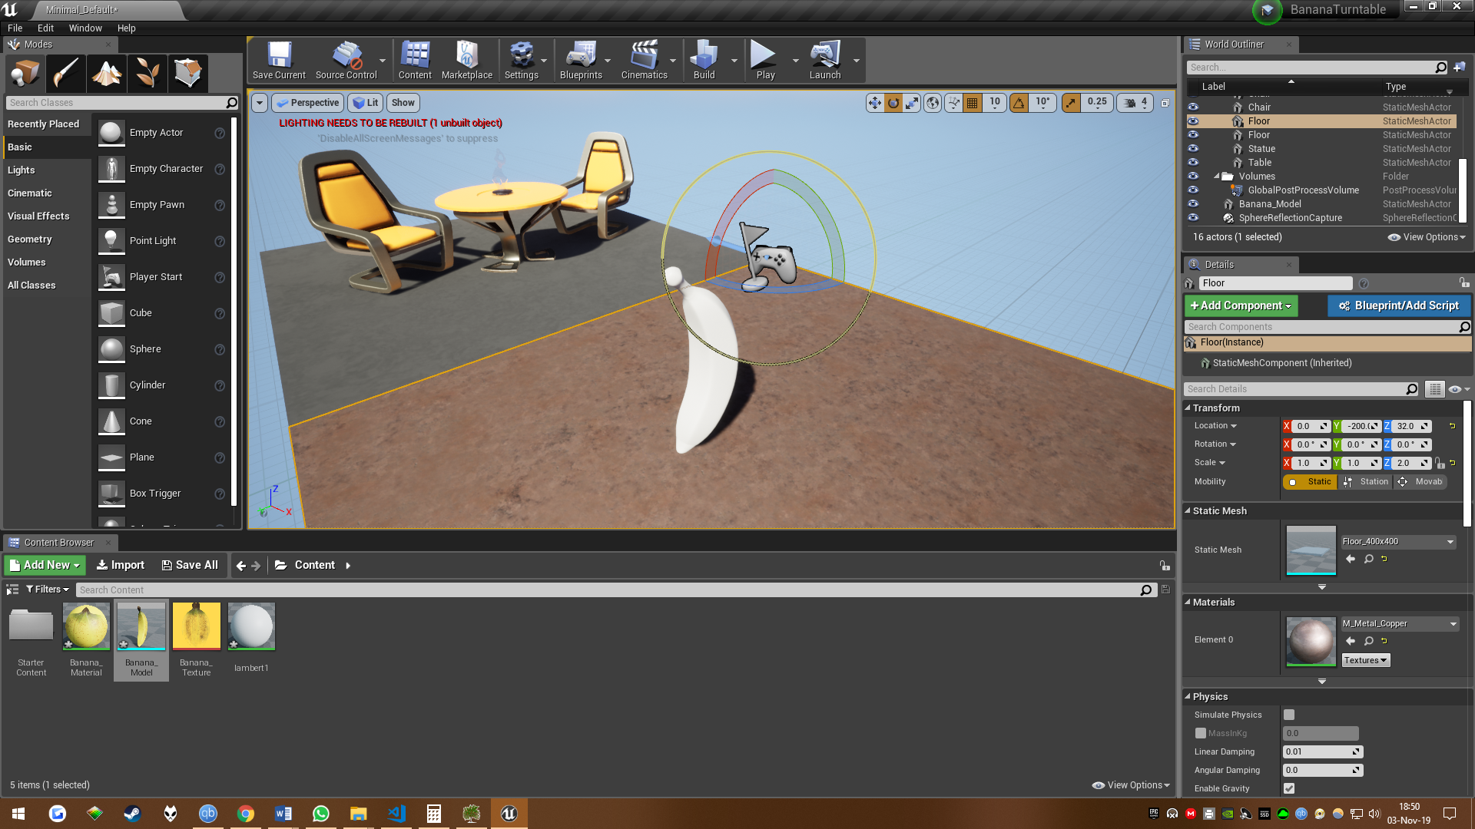The image size is (1475, 829).
Task: Open viewport options dropdown arrow
Action: (260, 103)
